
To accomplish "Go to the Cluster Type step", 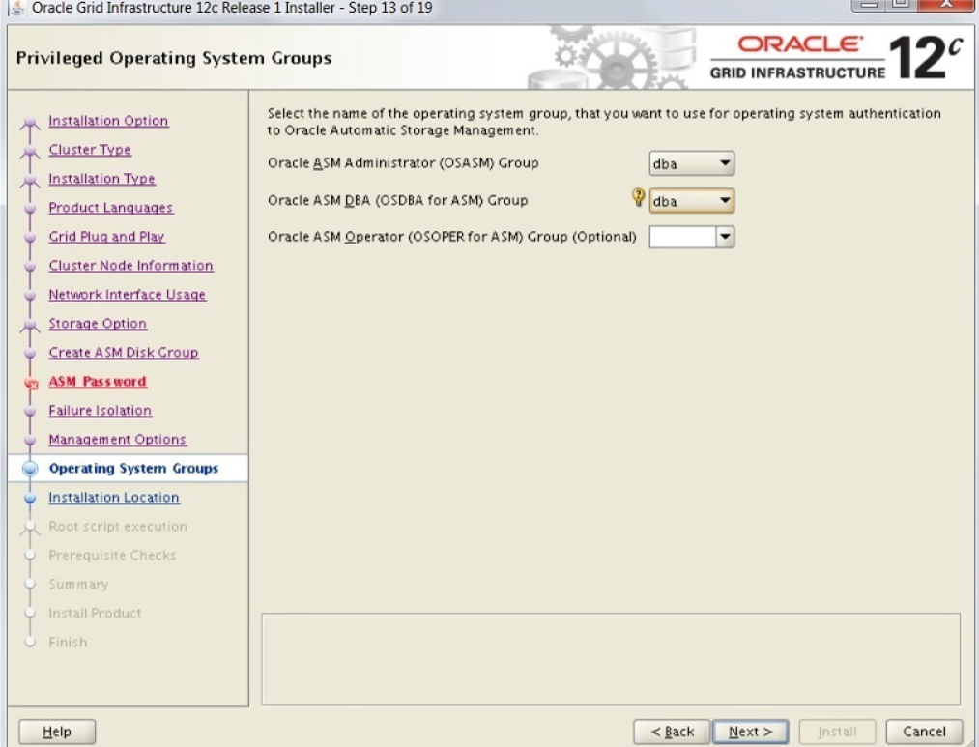I will pyautogui.click(x=90, y=150).
